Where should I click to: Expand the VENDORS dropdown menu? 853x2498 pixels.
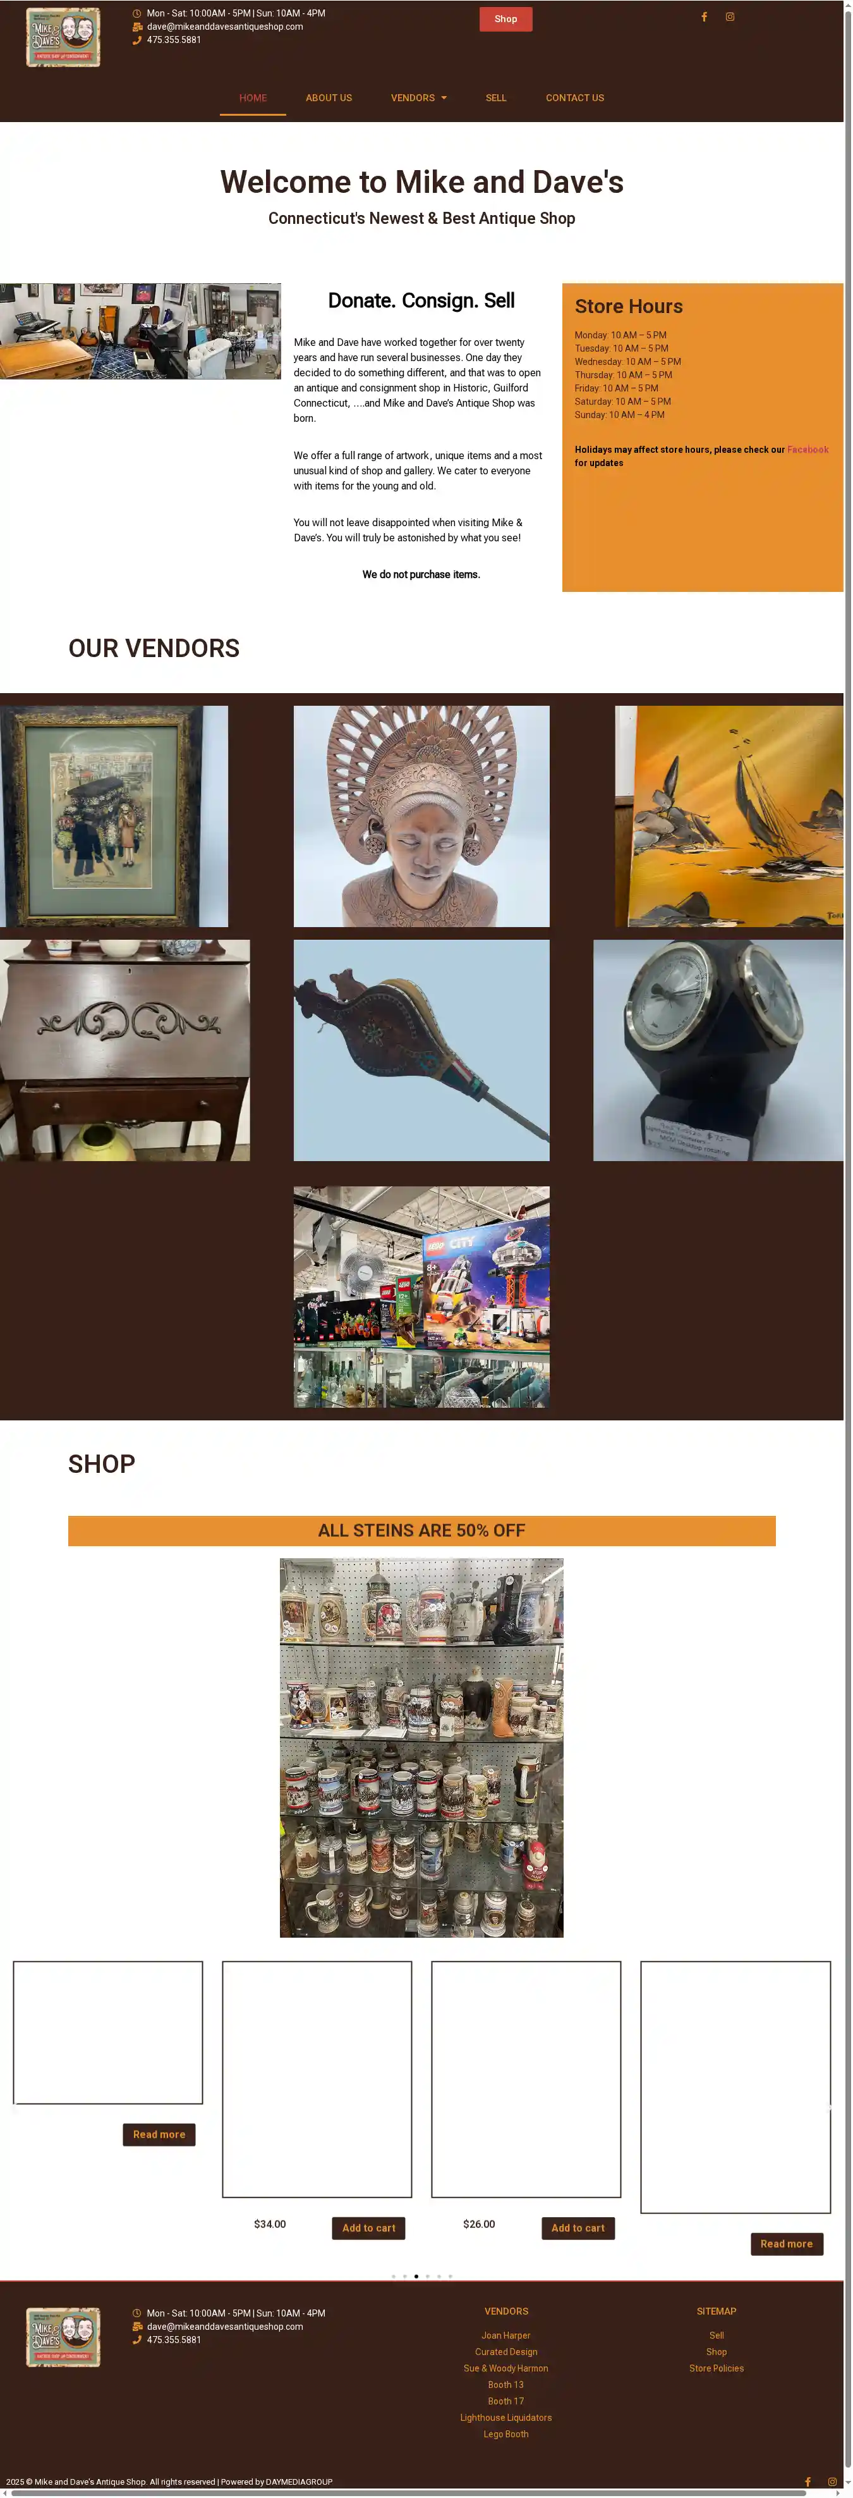(x=419, y=98)
